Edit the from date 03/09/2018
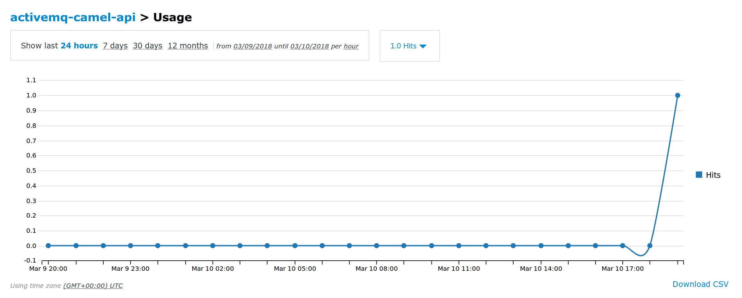 (252, 46)
